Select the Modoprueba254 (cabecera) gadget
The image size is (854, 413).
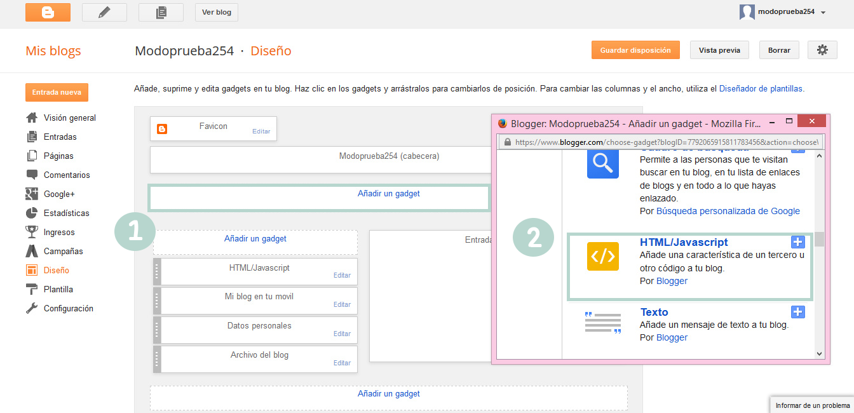[321, 160]
